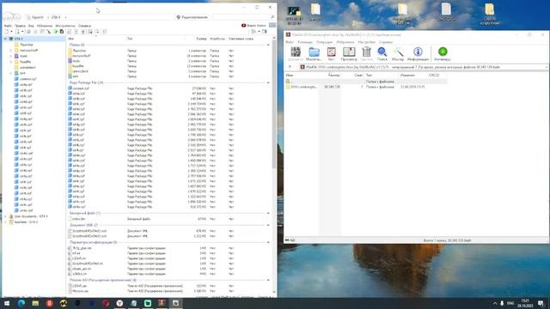The width and height of the screenshot is (550, 309).
Task: Open the archiver address path dropdown
Action: [547, 67]
